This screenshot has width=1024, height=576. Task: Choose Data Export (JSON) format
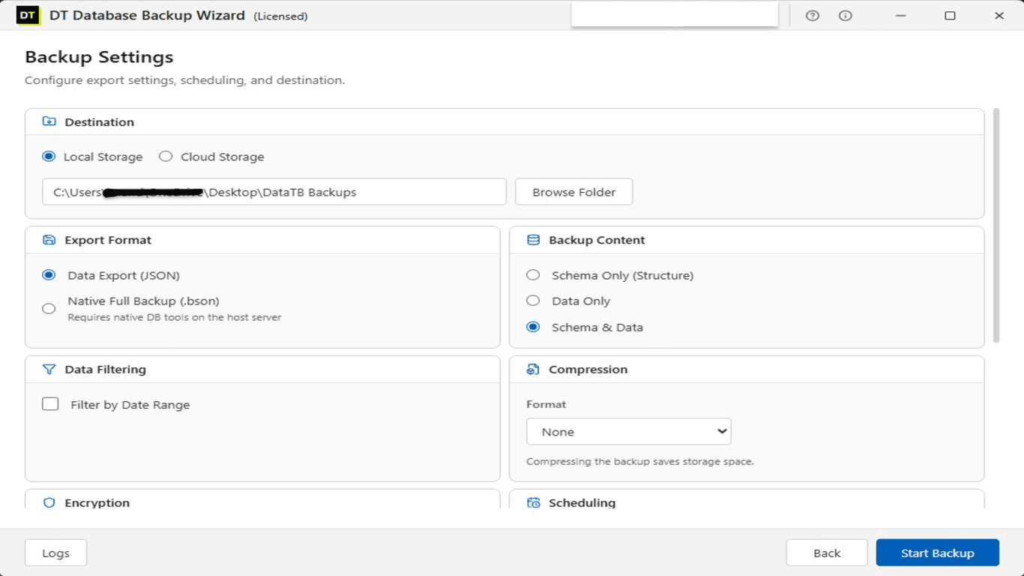click(49, 275)
